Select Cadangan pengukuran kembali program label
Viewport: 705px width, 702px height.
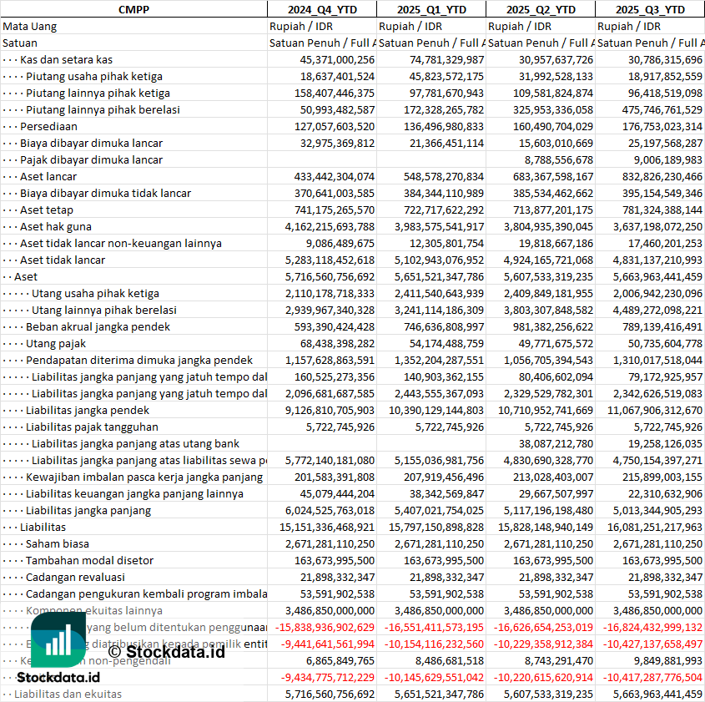tap(147, 593)
